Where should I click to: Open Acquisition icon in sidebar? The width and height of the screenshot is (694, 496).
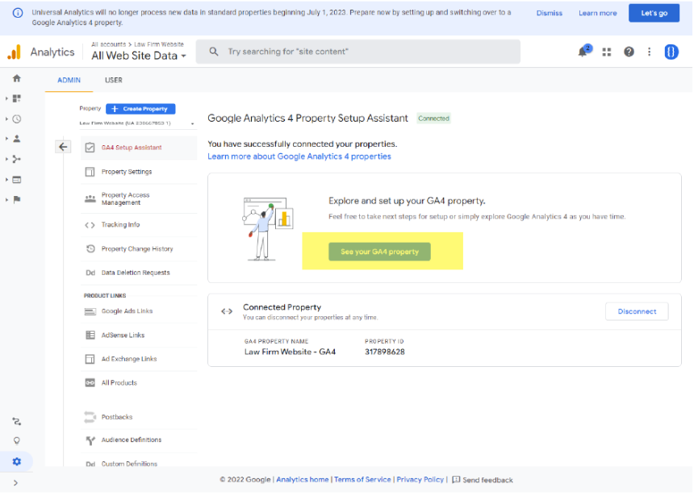point(17,159)
